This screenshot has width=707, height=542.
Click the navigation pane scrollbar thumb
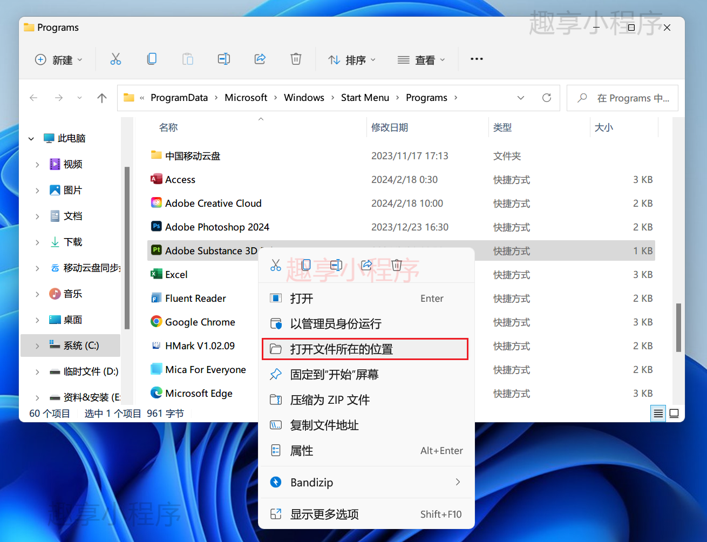coord(127,248)
